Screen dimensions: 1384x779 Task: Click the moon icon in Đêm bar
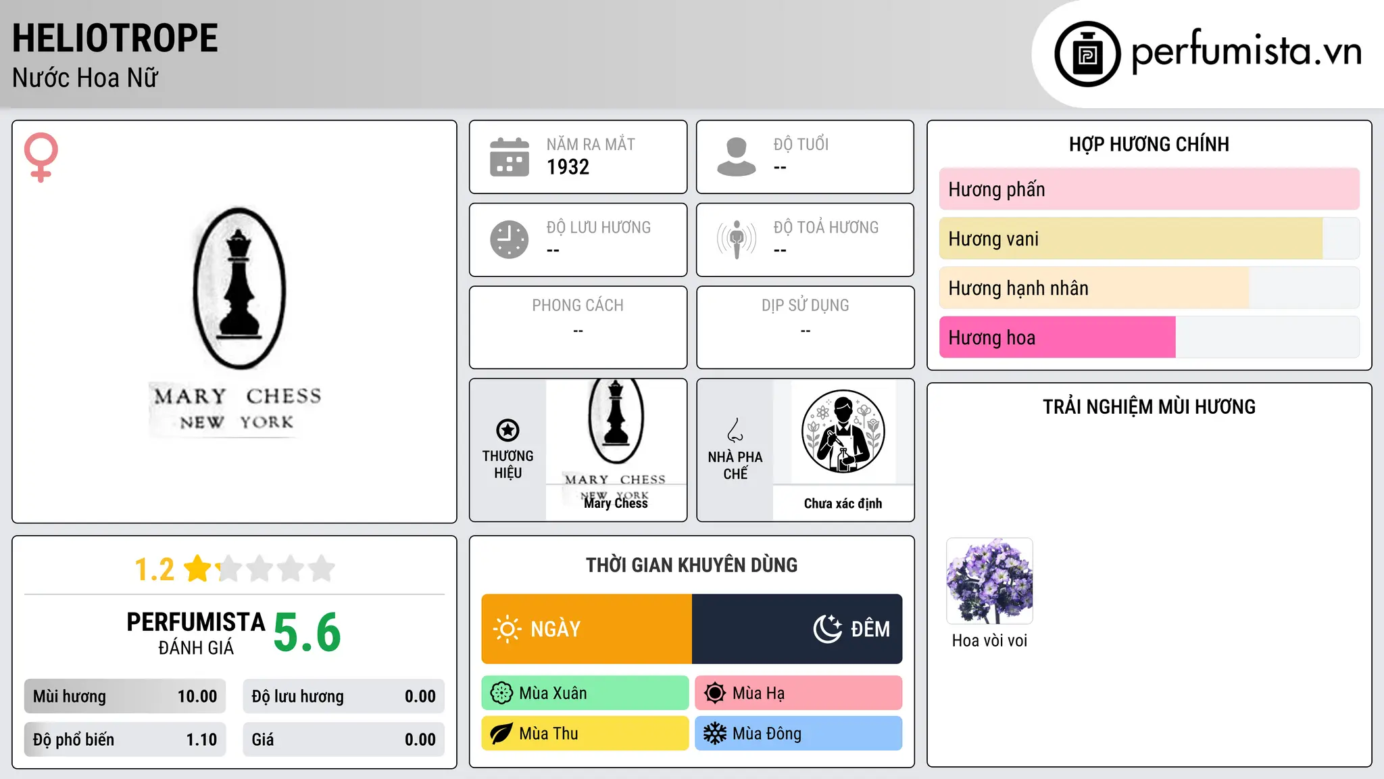(x=828, y=629)
